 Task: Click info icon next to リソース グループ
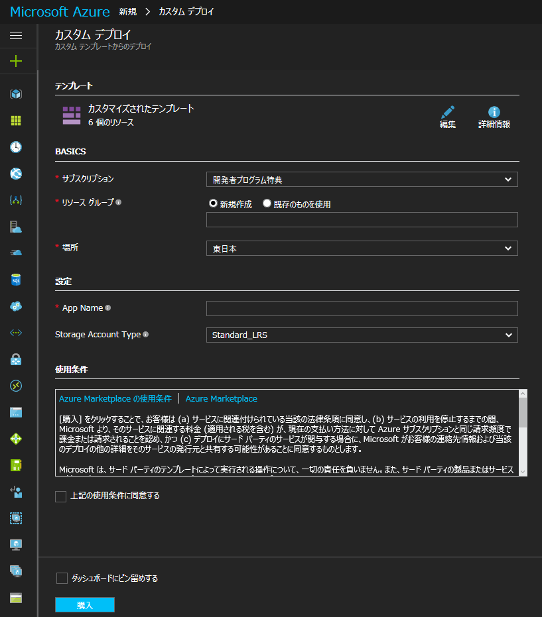[119, 202]
